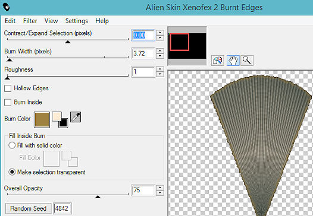Viewport: 313px width, 216px height.
Task: Click the Roughness slider handle
Action: [x=7, y=78]
